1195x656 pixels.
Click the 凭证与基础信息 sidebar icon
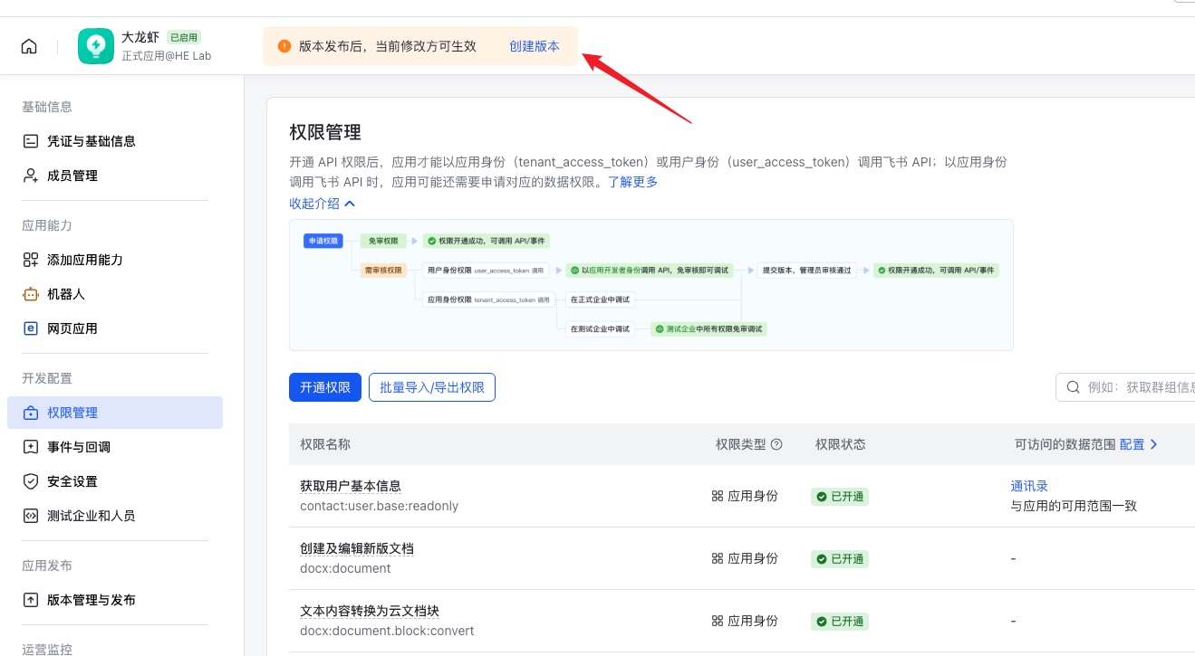(31, 141)
